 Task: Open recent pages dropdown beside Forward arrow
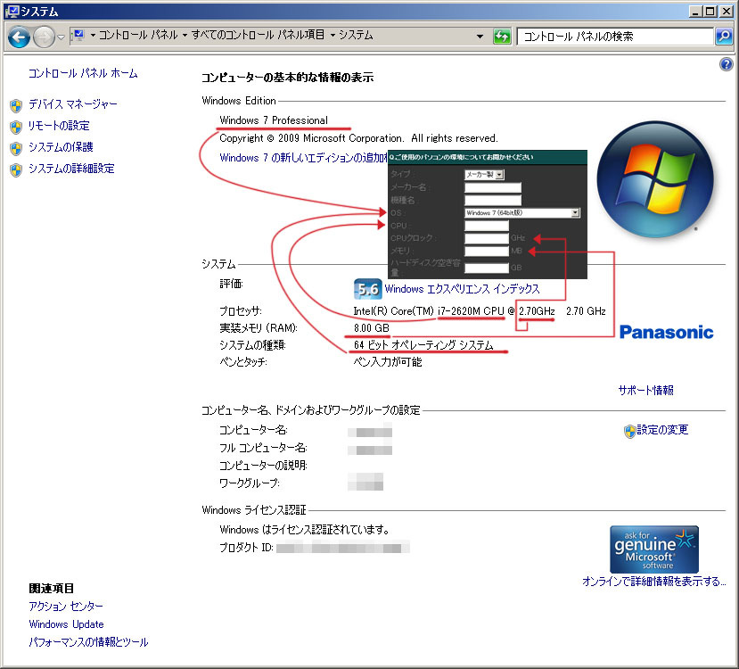[61, 37]
